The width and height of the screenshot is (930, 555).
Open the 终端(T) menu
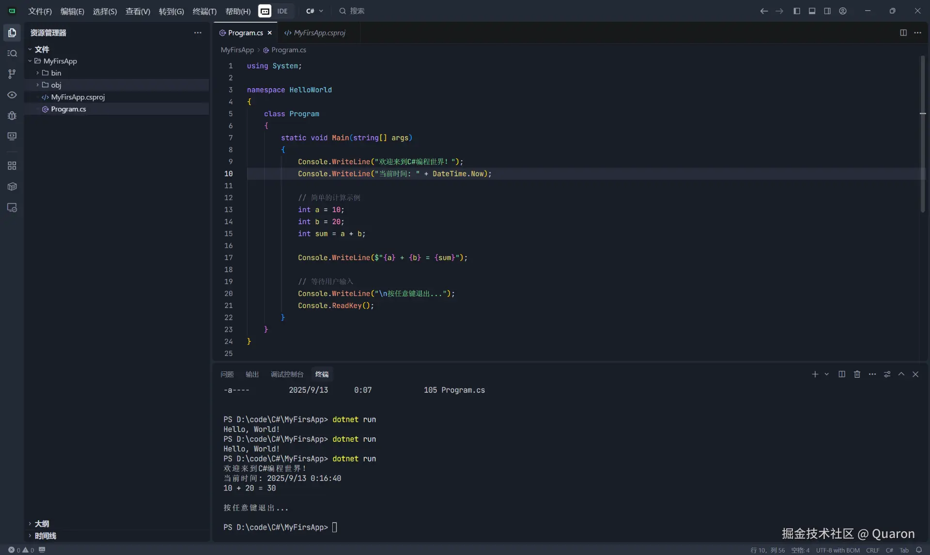pyautogui.click(x=204, y=11)
